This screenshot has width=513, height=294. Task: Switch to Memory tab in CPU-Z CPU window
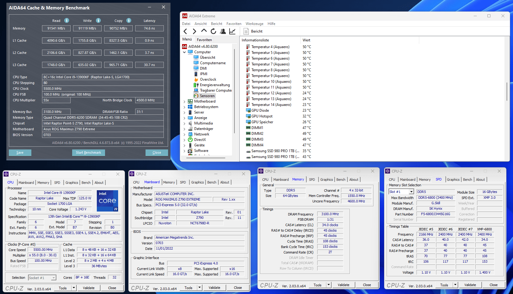43,183
